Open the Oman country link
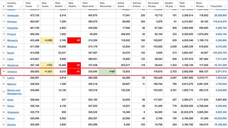Screen dimensions: 228x128 (x=11, y=106)
